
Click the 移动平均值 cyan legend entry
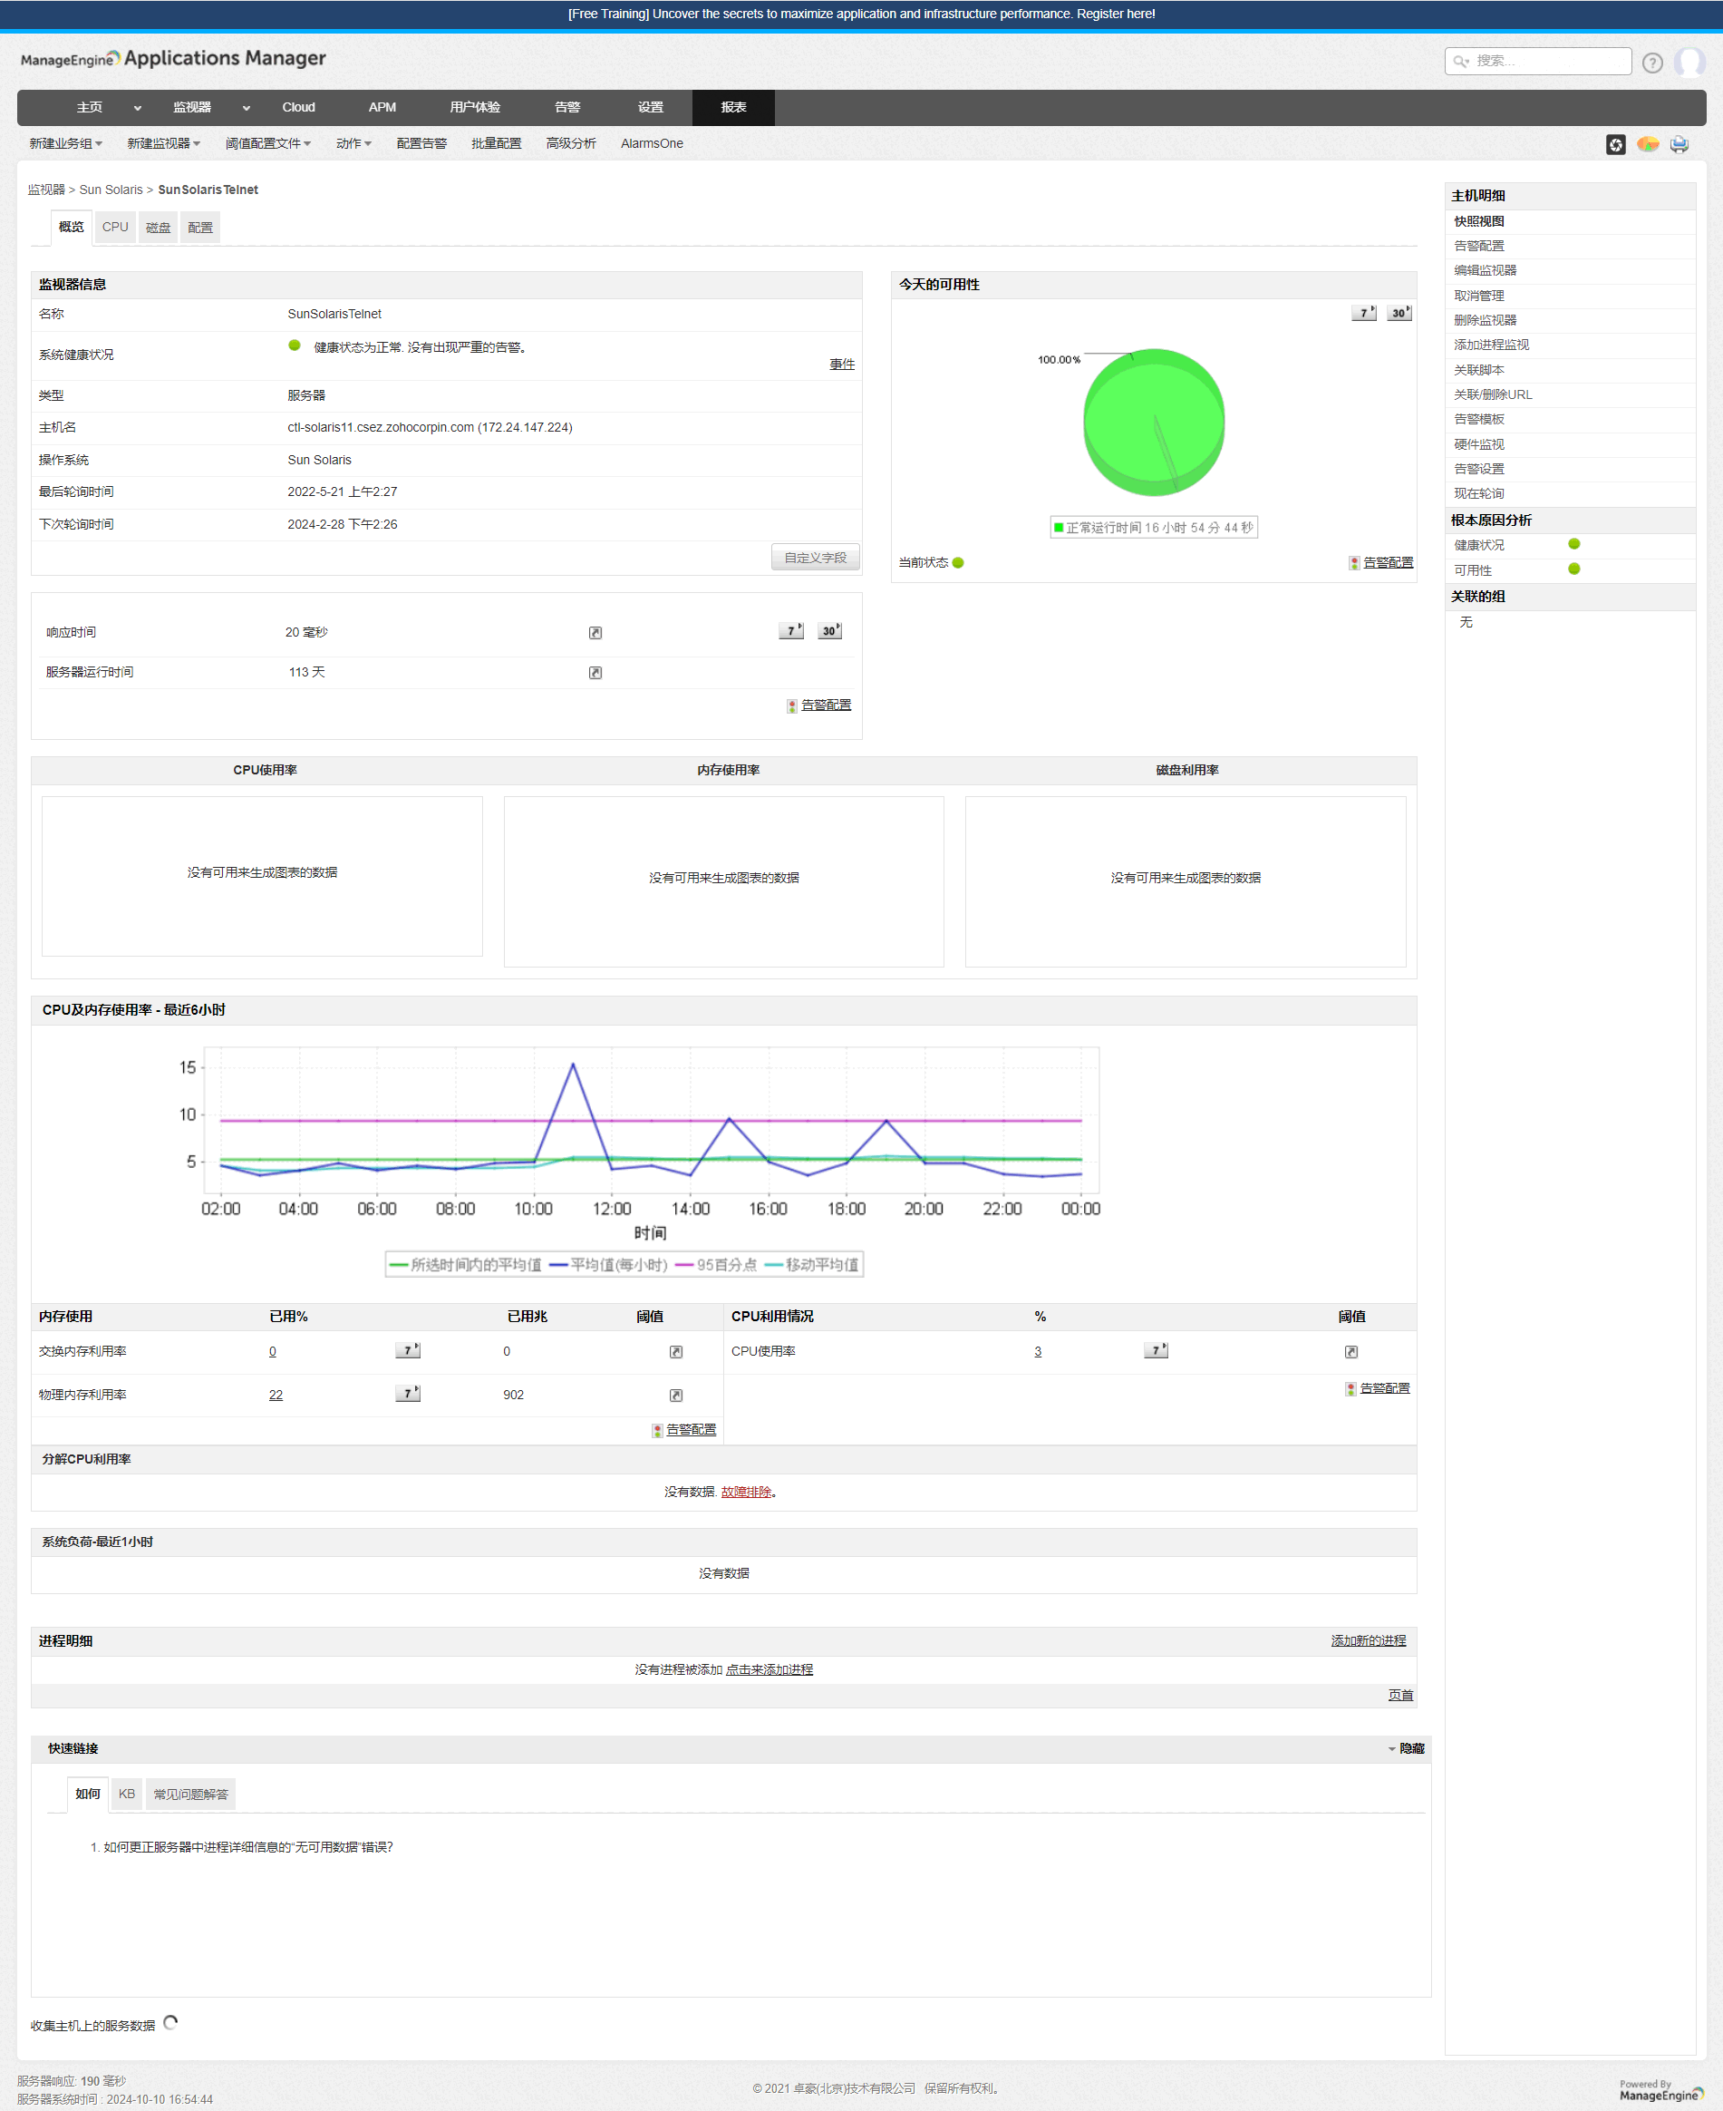[x=811, y=1264]
